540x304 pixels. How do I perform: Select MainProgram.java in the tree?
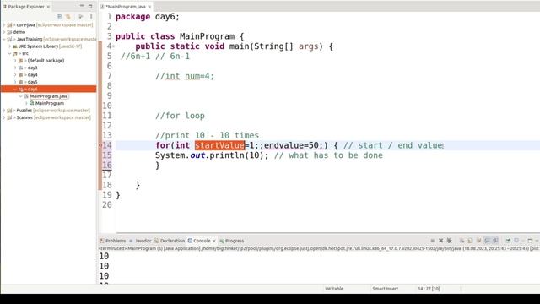[49, 95]
